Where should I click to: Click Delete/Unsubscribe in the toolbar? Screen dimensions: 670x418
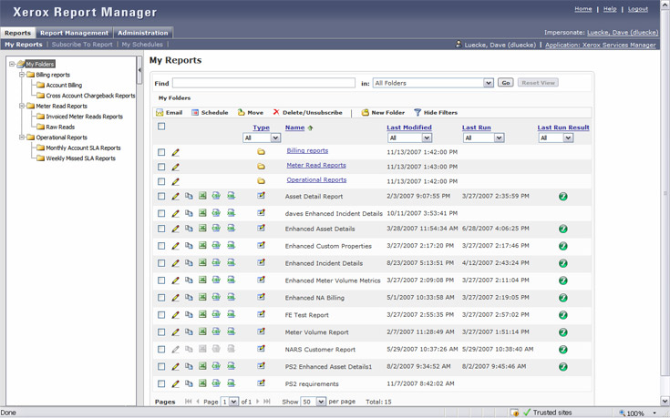tap(307, 112)
